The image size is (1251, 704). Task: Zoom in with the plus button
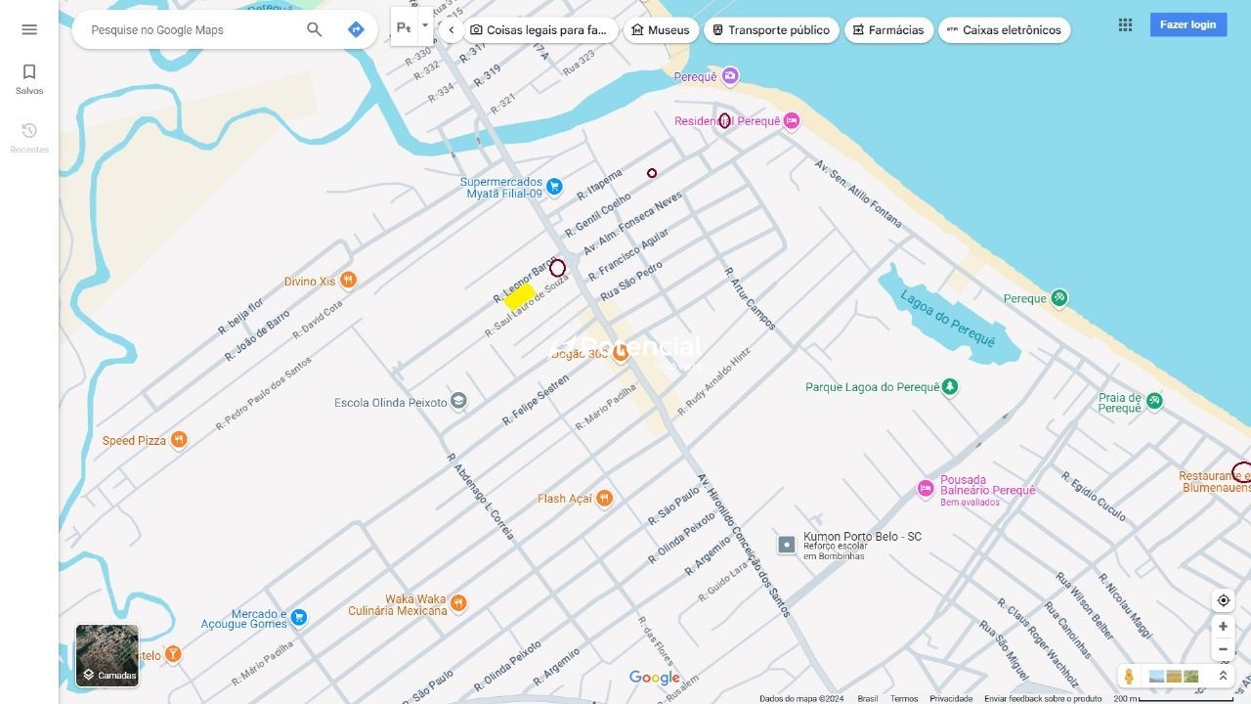point(1223,627)
